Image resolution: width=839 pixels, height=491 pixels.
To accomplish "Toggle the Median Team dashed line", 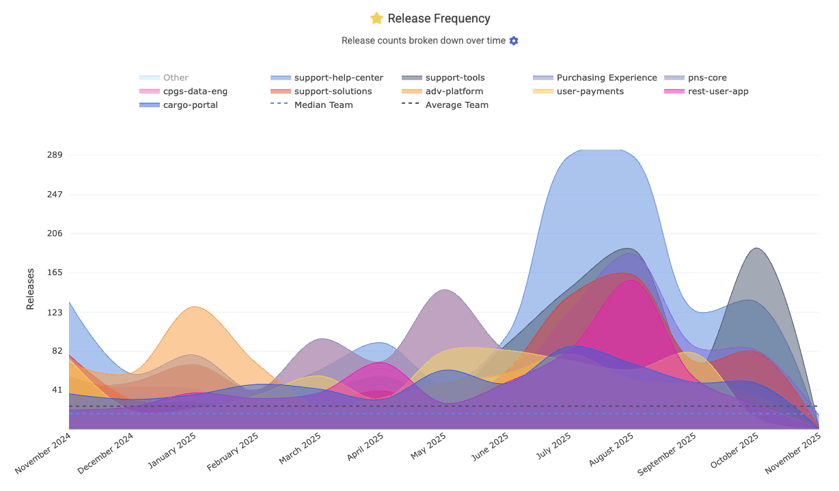I will point(323,105).
